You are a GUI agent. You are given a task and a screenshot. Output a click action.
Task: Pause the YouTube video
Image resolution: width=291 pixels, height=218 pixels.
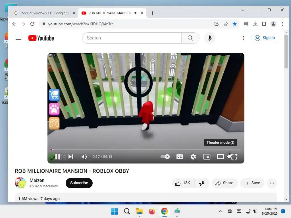pyautogui.click(x=57, y=157)
